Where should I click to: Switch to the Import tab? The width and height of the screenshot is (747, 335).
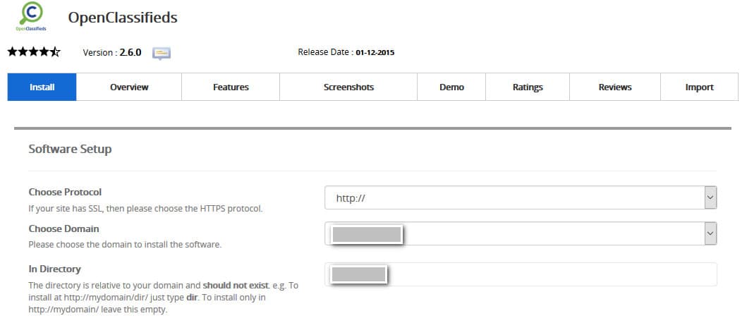click(x=699, y=87)
